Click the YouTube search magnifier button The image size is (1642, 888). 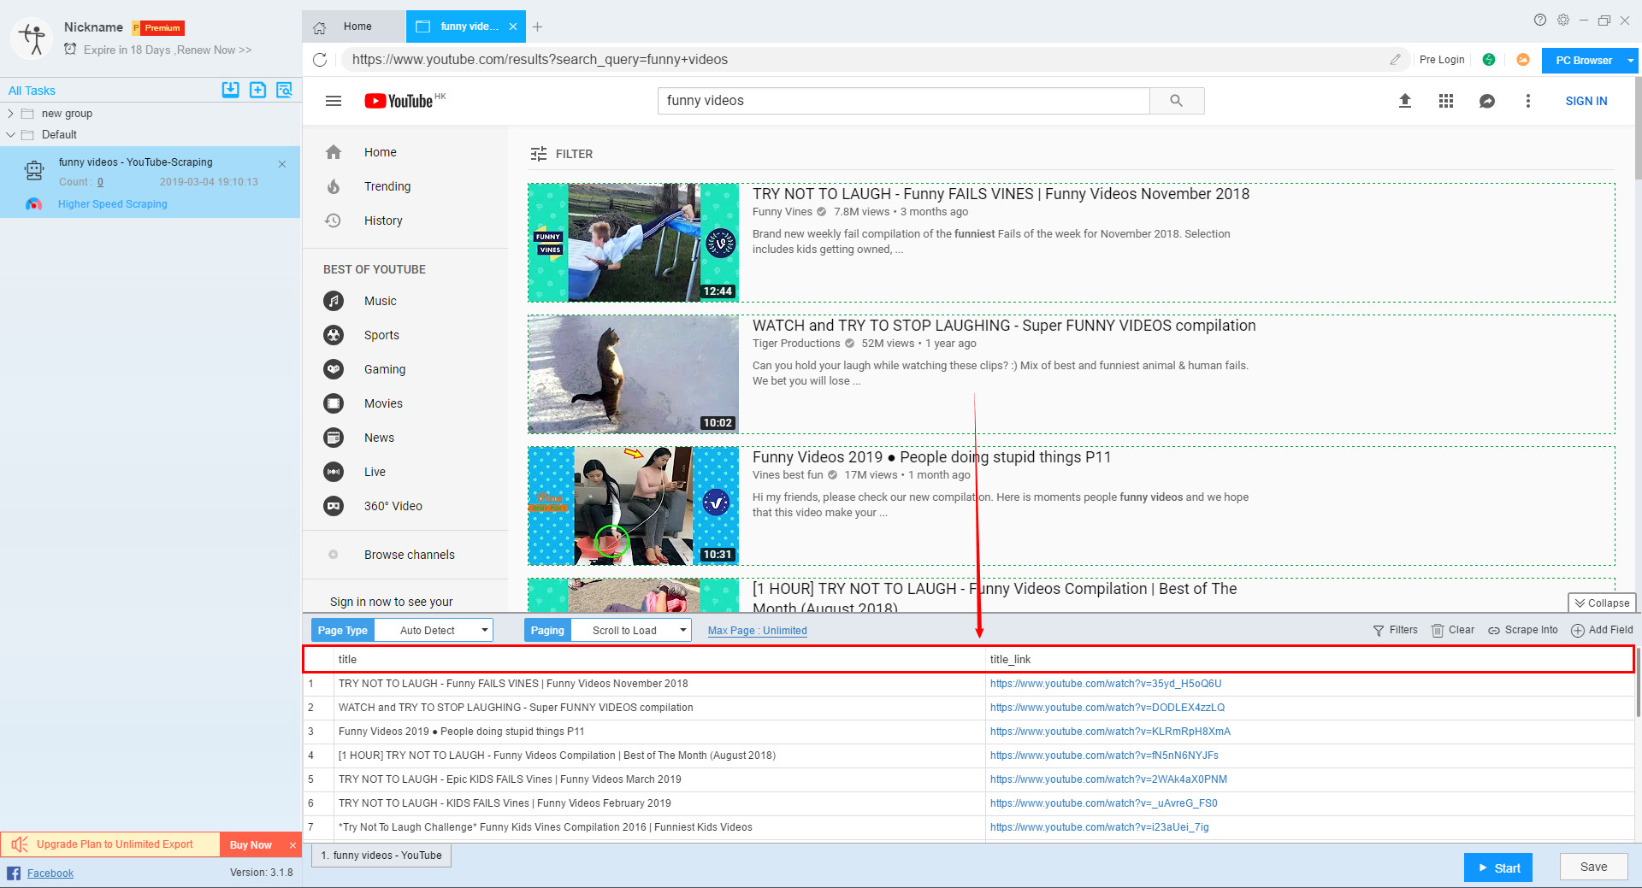1177,101
